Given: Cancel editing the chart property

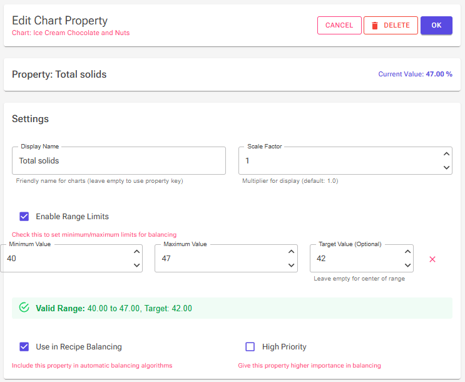Looking at the screenshot, I should pyautogui.click(x=339, y=26).
